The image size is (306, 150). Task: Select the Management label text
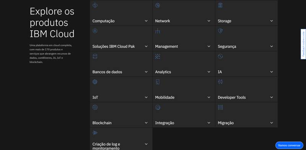click(x=166, y=47)
